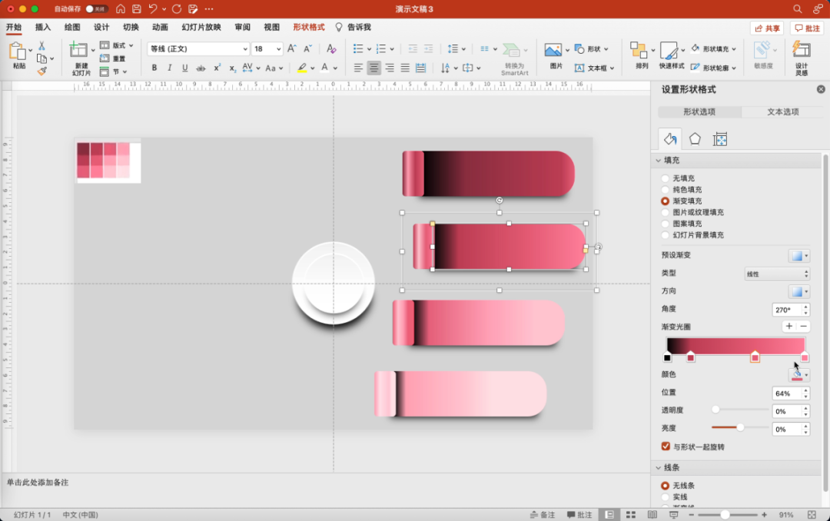830x521 pixels.
Task: Select the Solid fill radio option
Action: point(665,190)
